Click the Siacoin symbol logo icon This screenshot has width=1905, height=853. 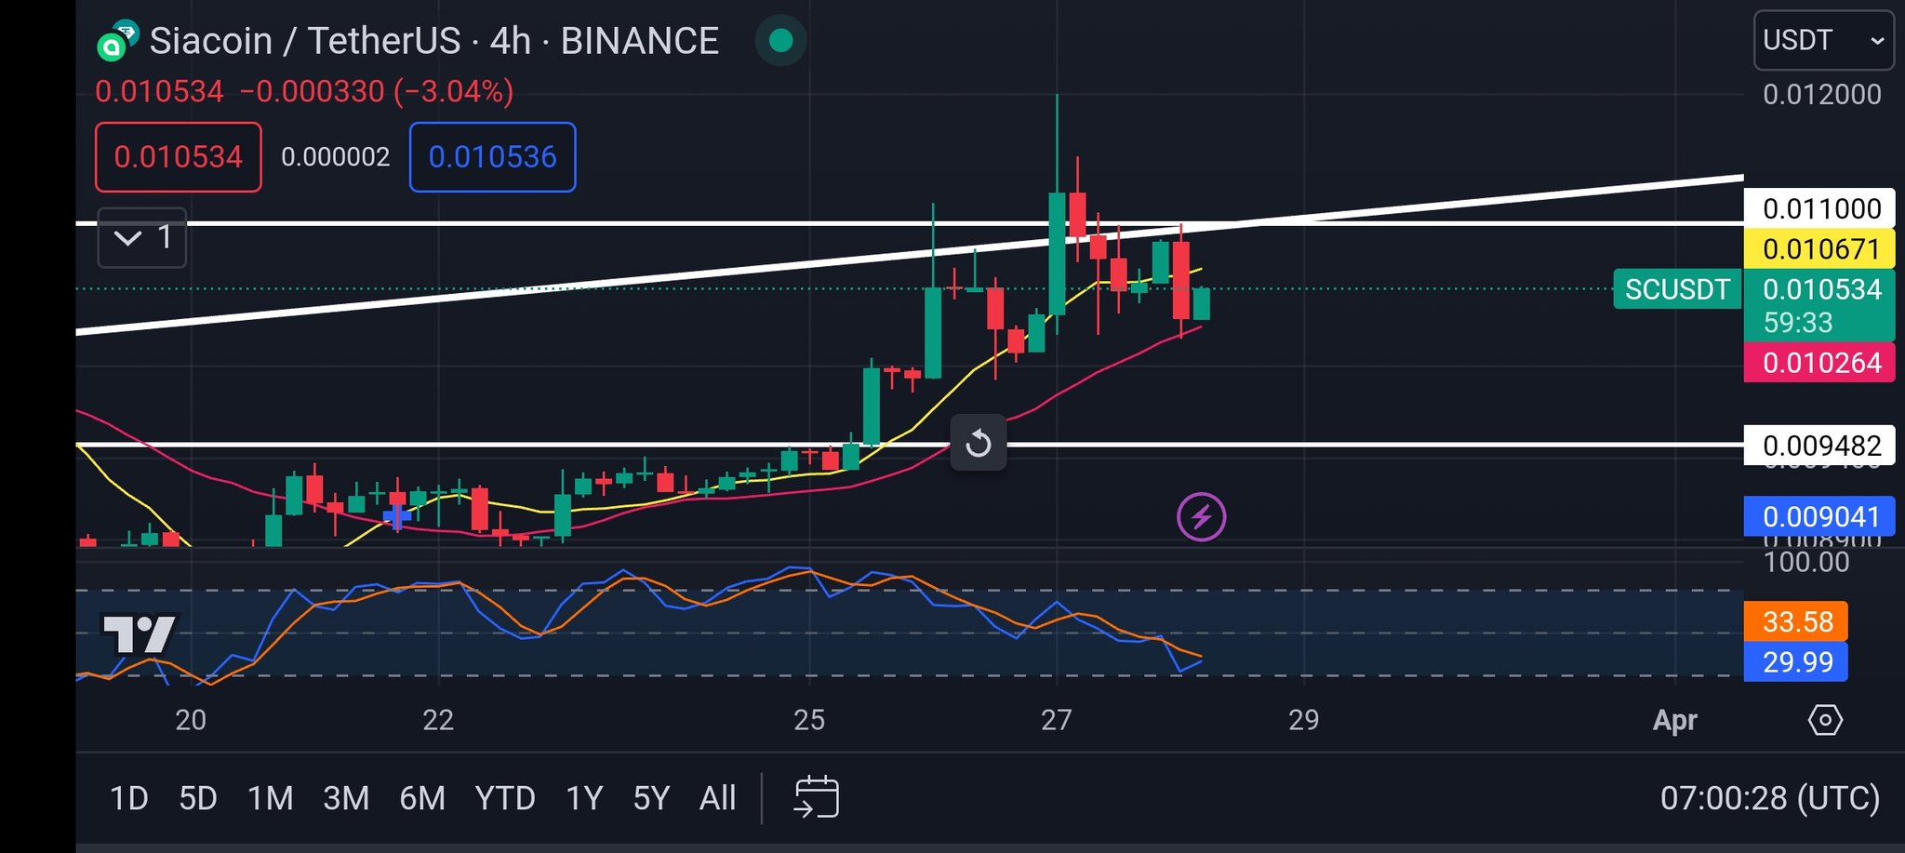(117, 41)
